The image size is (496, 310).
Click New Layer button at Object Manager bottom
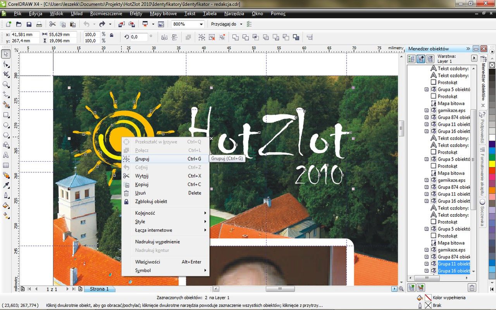tap(412, 288)
